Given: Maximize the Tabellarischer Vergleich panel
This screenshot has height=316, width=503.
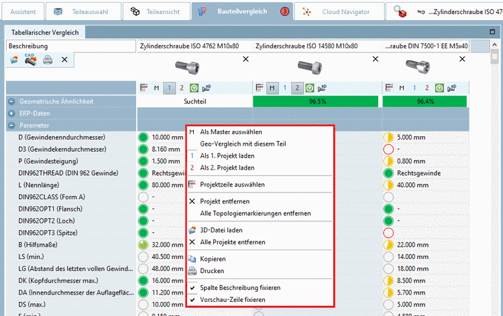Looking at the screenshot, I should coord(492,32).
